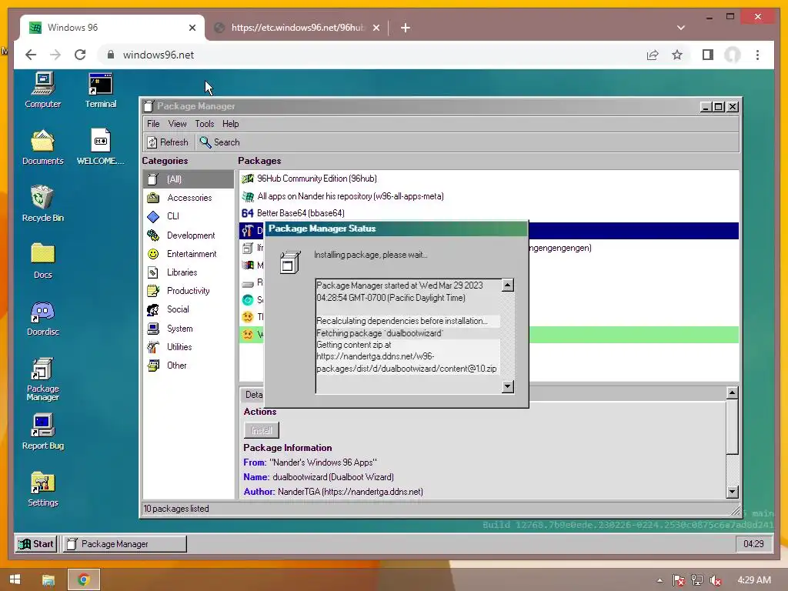This screenshot has width=788, height=591.
Task: Select the Better Base64 package
Action: click(x=489, y=213)
